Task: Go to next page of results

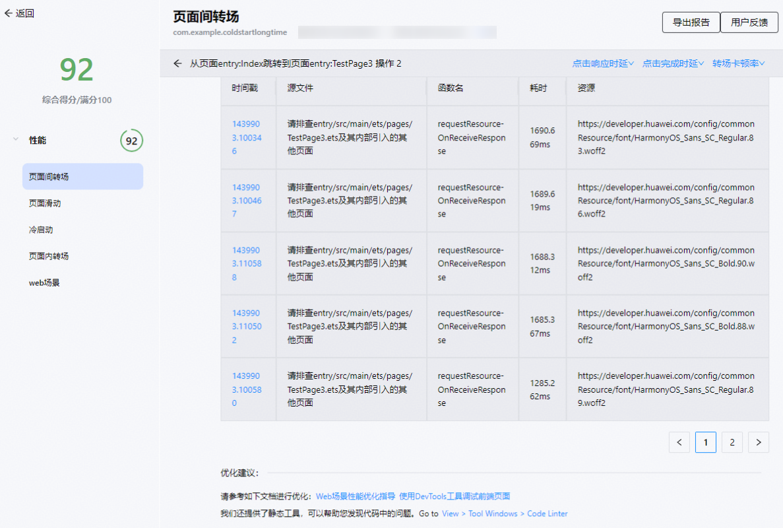Action: click(x=758, y=442)
